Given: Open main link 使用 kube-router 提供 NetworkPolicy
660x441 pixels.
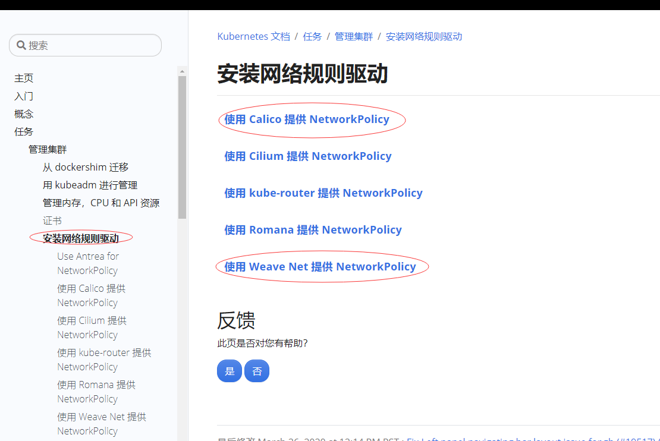Looking at the screenshot, I should coord(323,193).
